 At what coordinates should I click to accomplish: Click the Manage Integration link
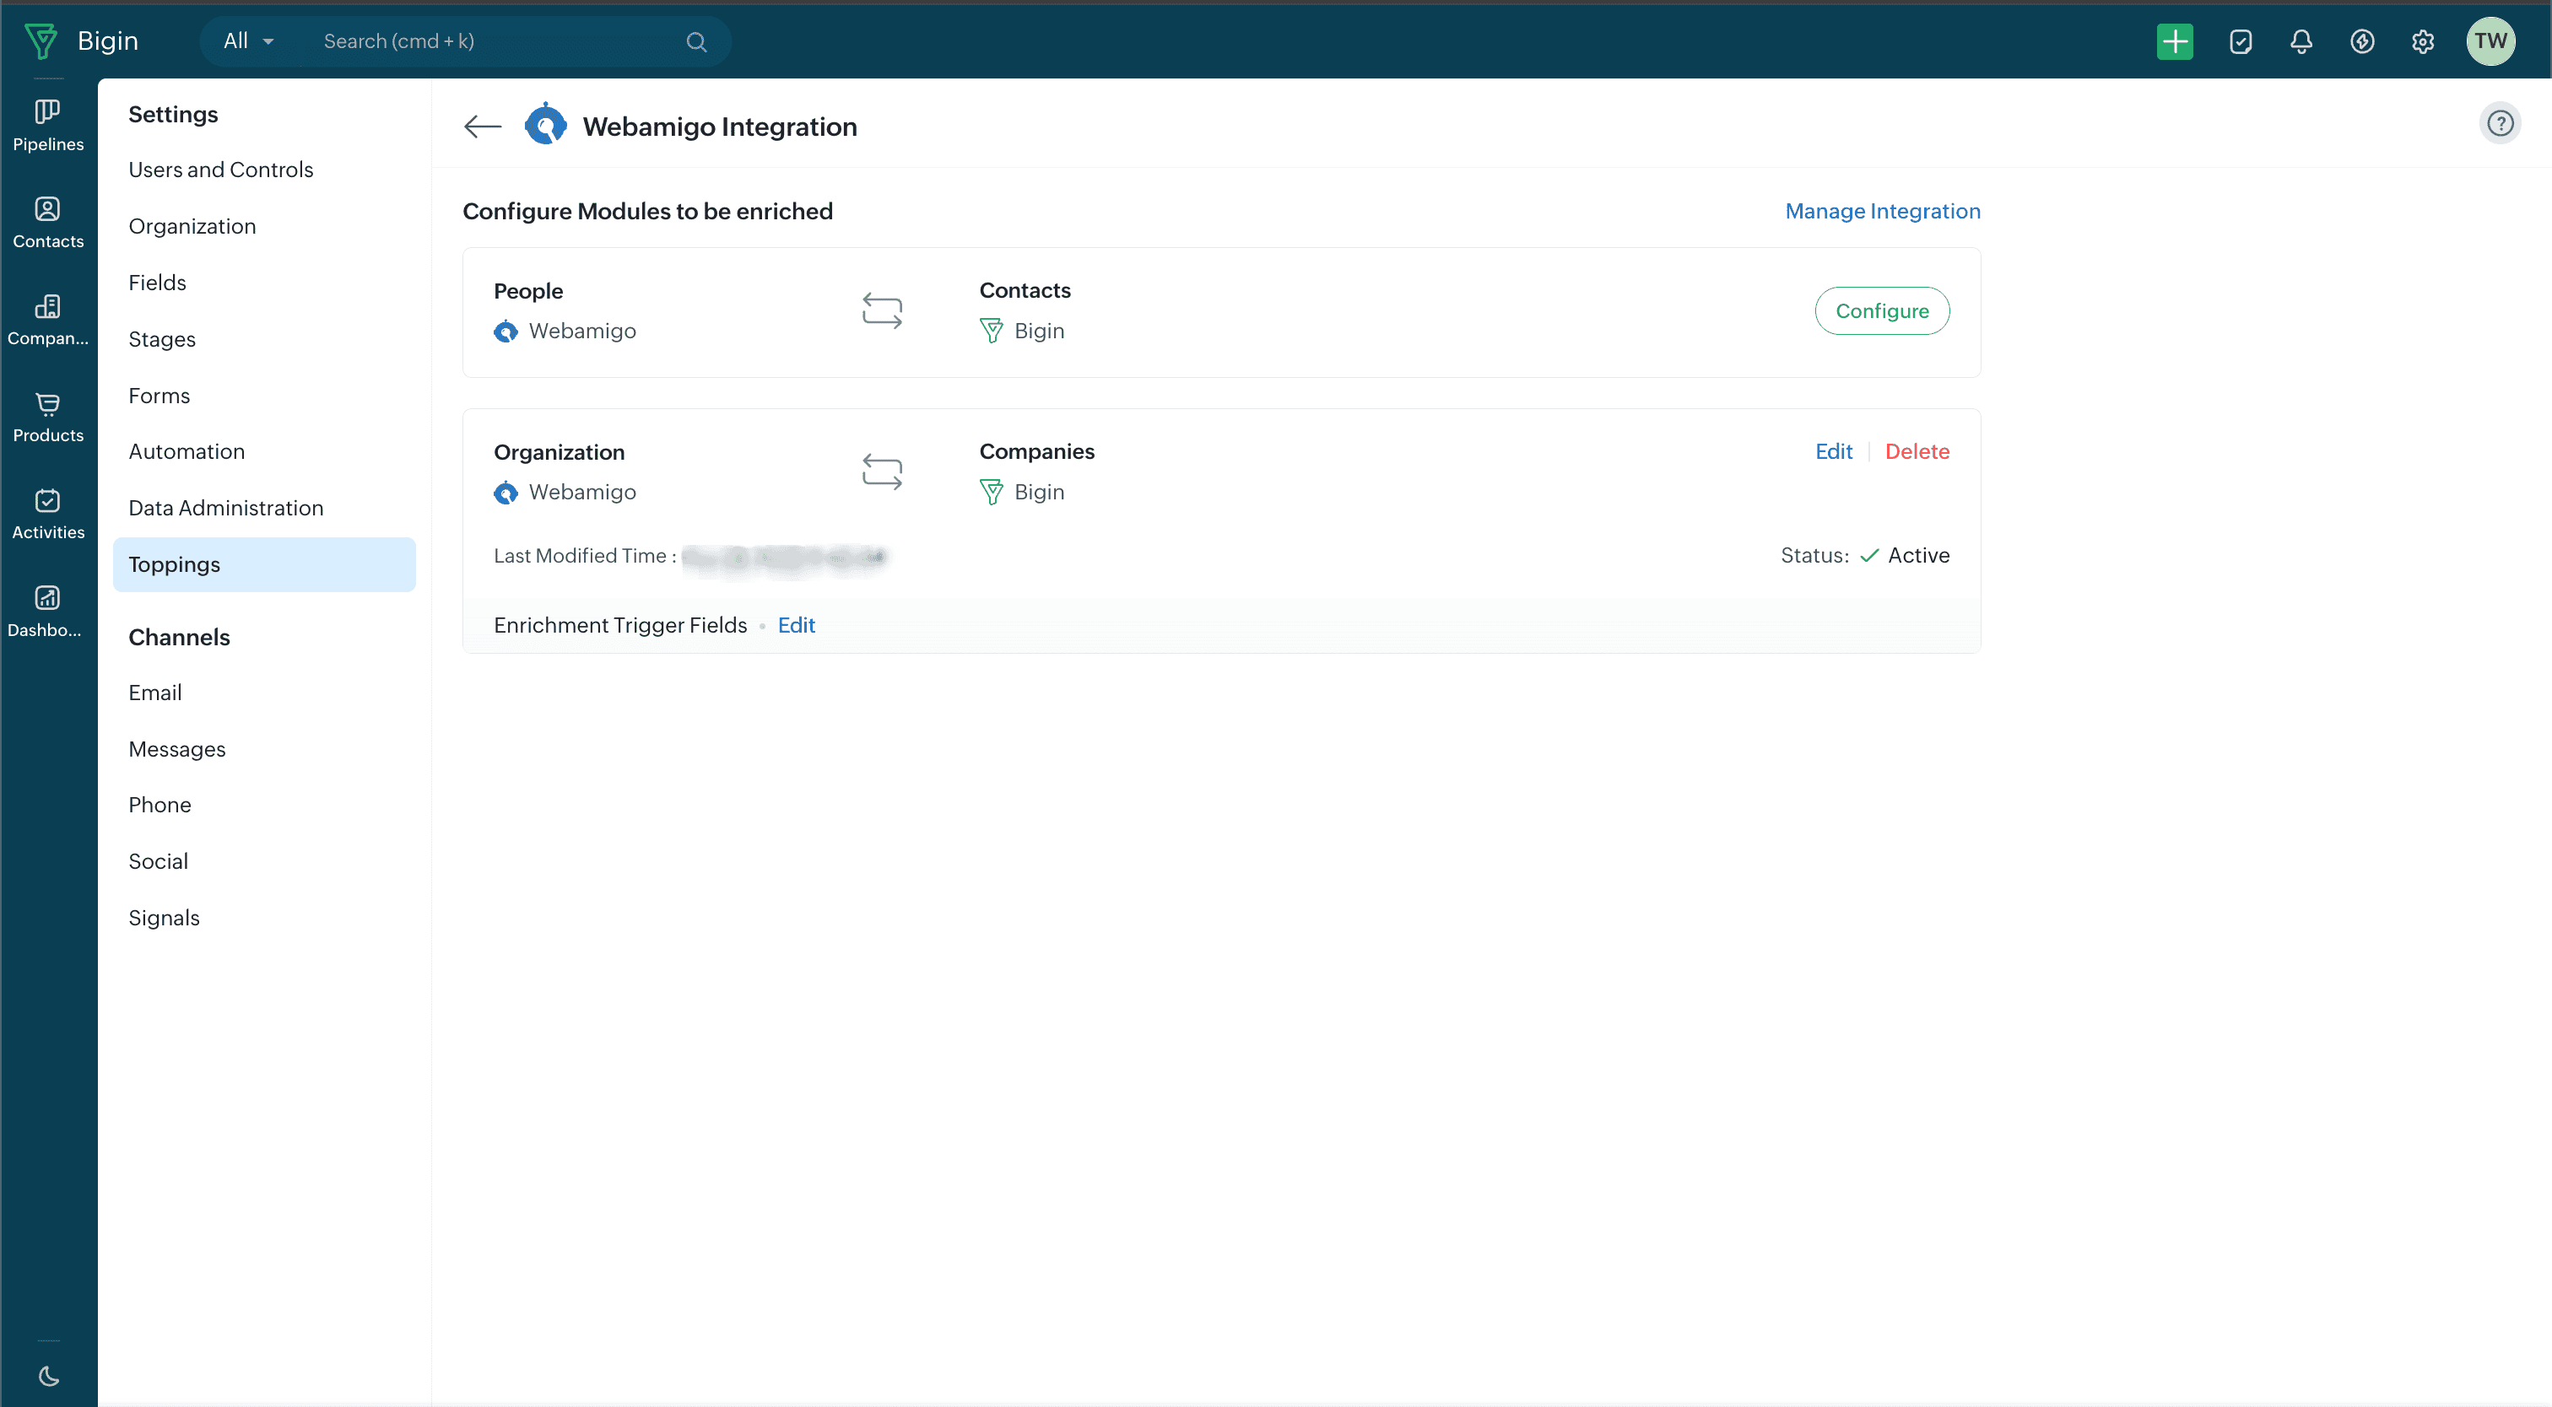pos(1882,211)
